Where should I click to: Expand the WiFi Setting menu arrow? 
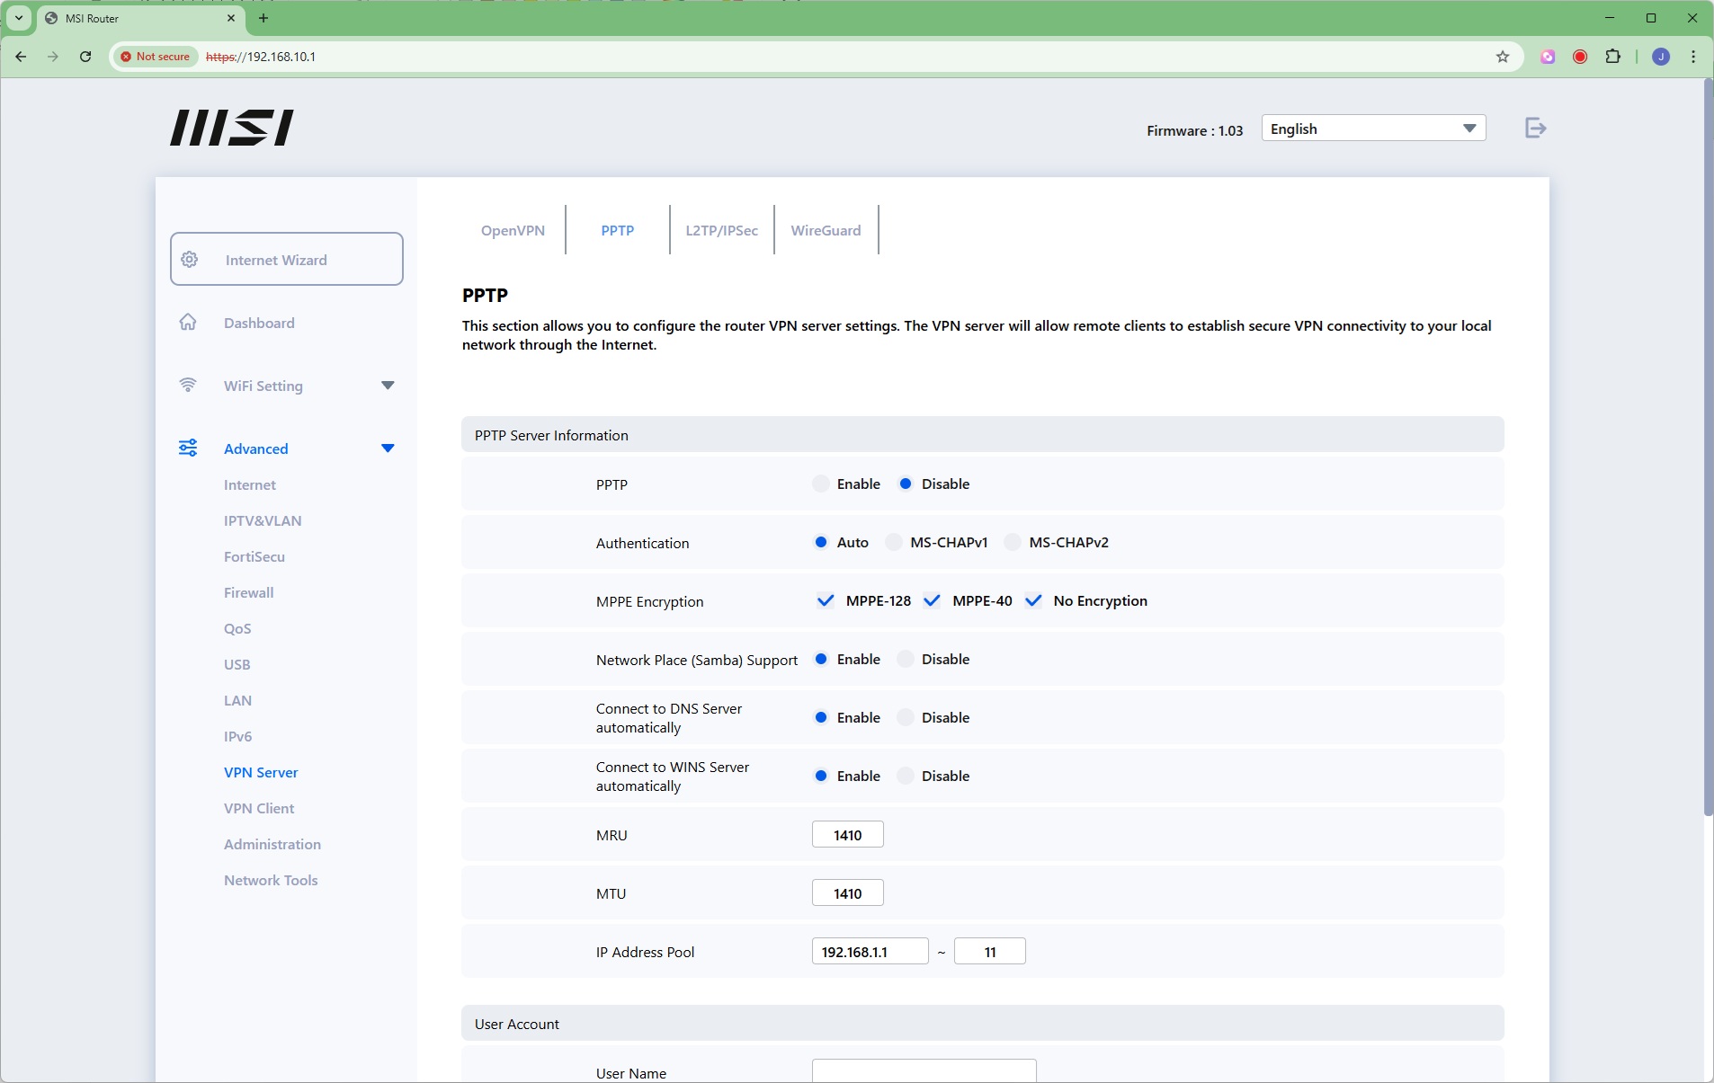[x=388, y=386]
